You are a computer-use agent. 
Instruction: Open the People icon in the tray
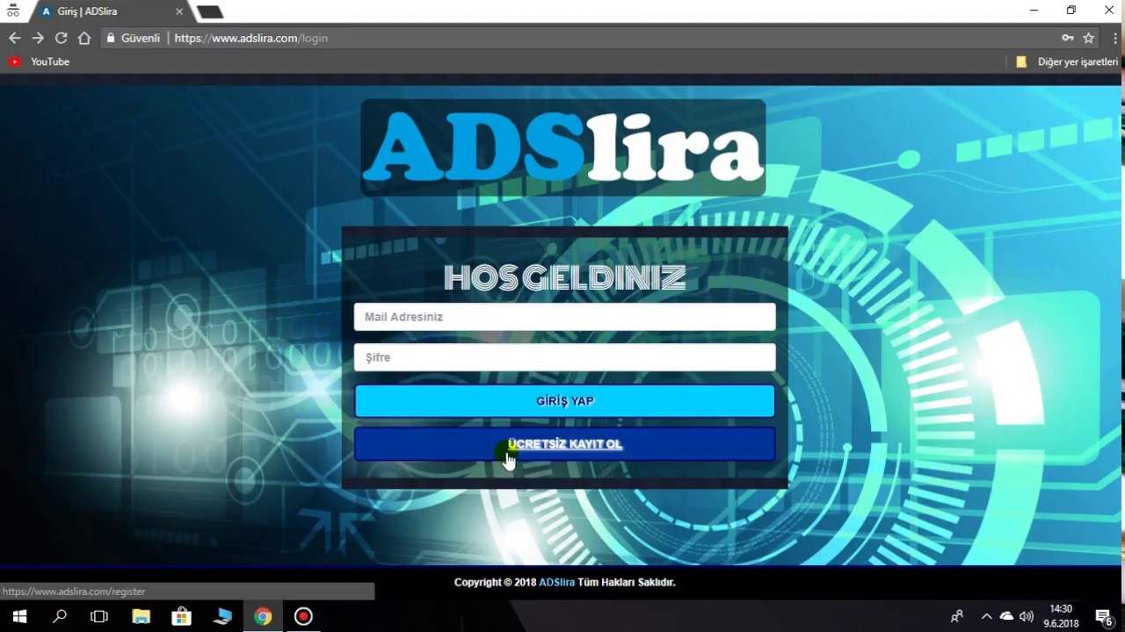[957, 616]
